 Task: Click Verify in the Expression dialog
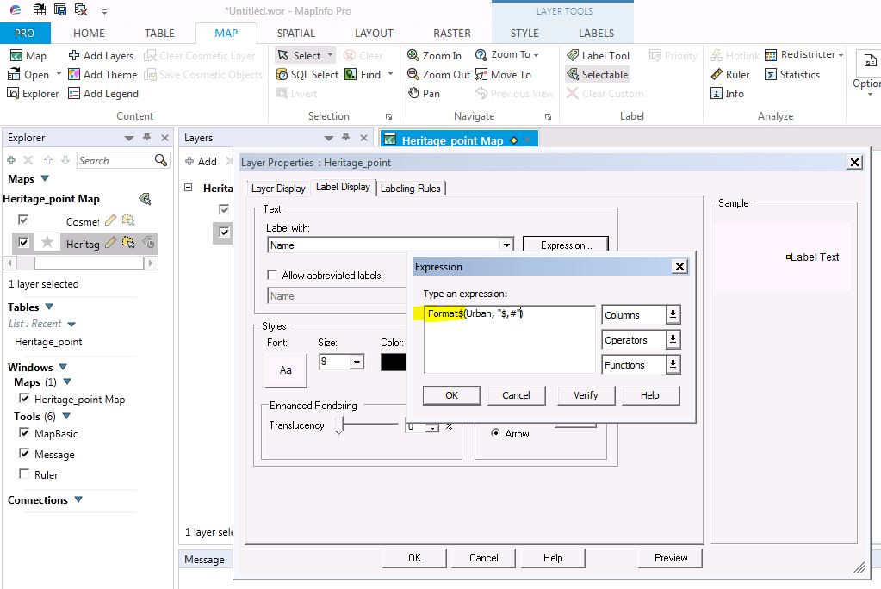pos(586,395)
